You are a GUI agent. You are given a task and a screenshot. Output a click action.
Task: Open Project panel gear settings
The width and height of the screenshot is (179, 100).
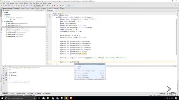(x=42, y=10)
